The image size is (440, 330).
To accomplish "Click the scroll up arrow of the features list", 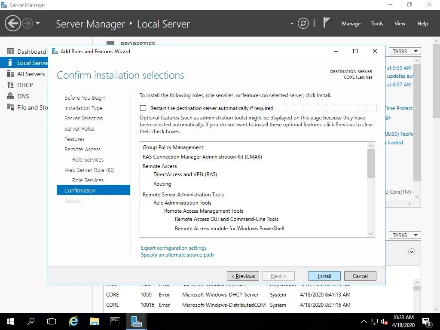I will (371, 146).
